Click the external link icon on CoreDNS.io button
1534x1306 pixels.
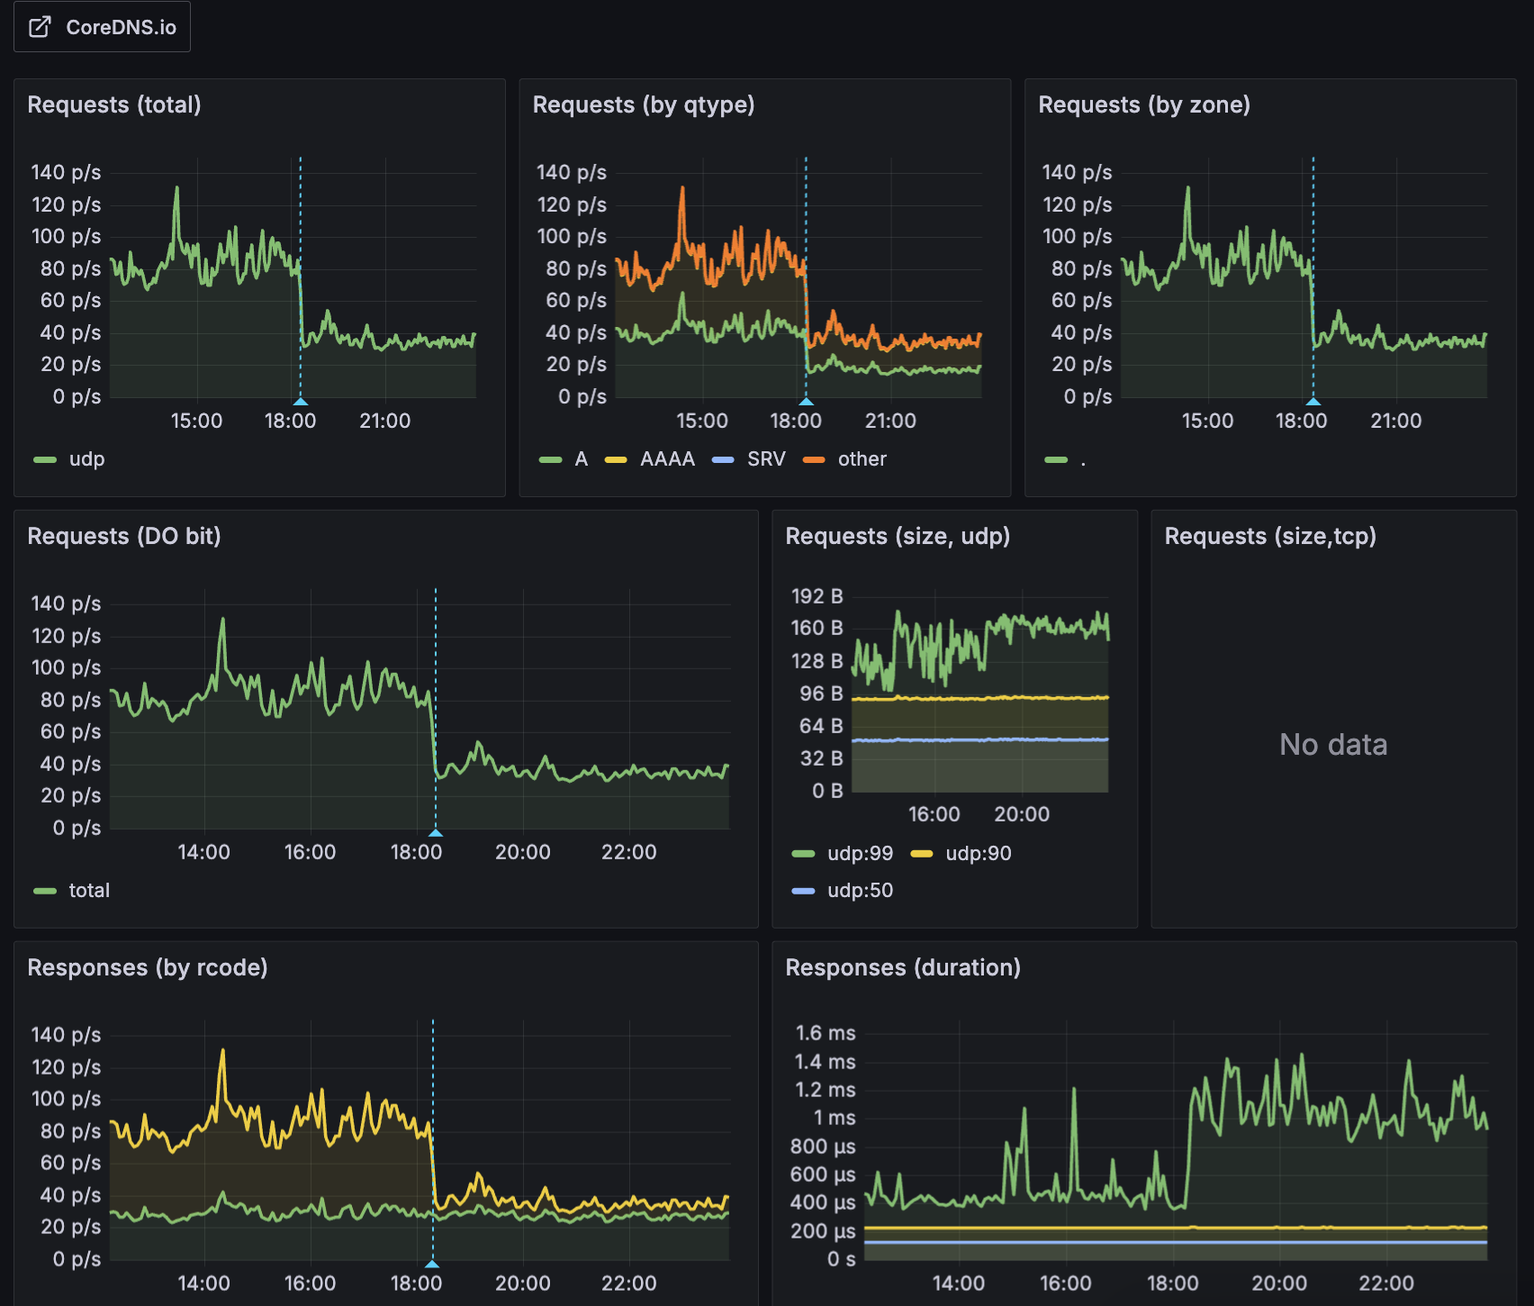pos(40,27)
